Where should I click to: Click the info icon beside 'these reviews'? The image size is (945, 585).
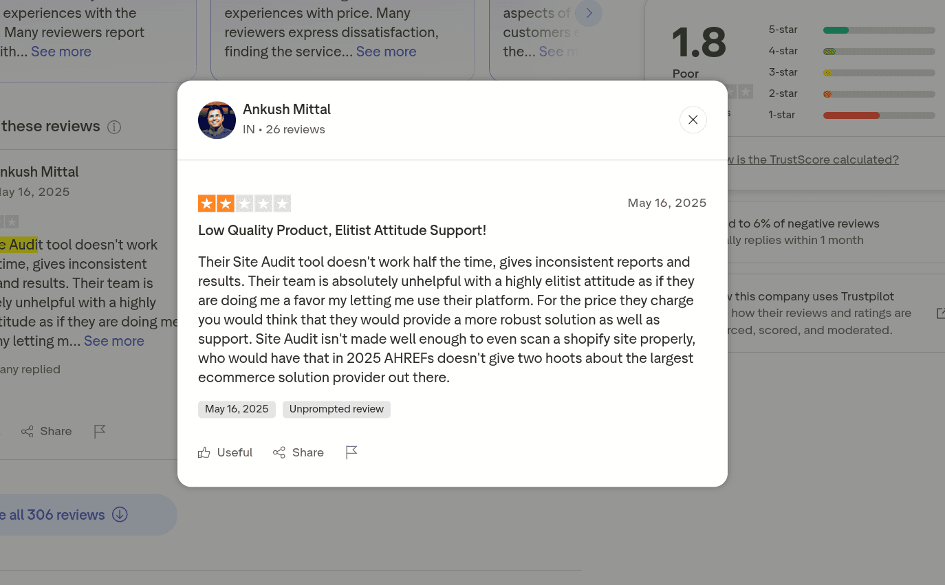pyautogui.click(x=114, y=127)
